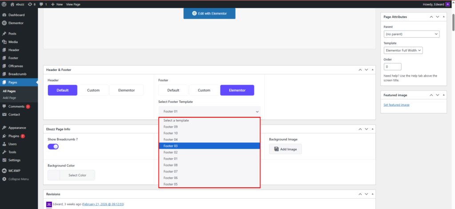Open the Background Color Select Color picker

pyautogui.click(x=71, y=175)
